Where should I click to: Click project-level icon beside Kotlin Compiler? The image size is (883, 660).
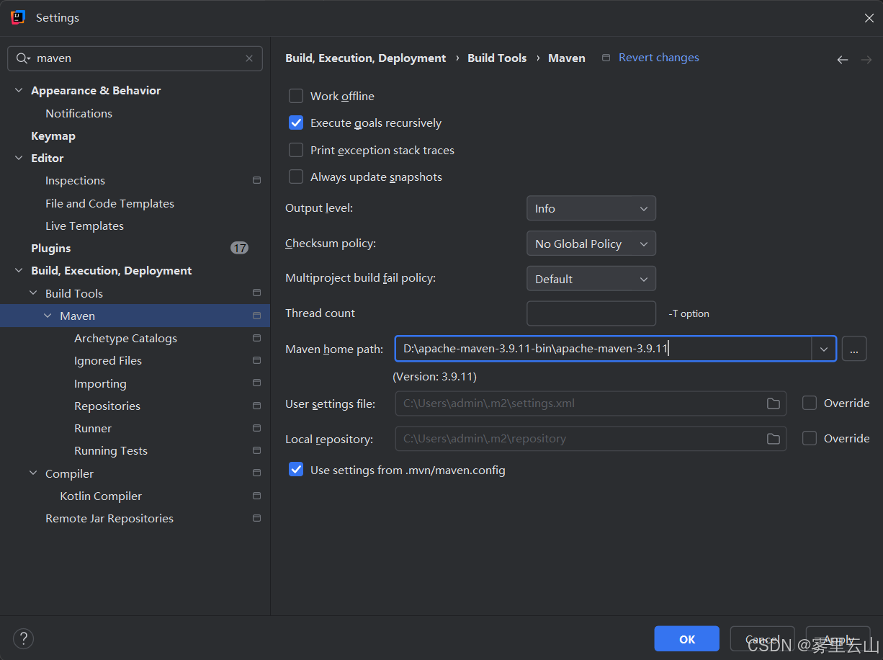point(256,496)
